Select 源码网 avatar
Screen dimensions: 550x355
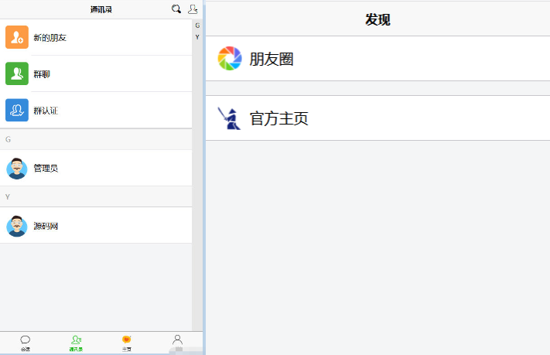(17, 226)
